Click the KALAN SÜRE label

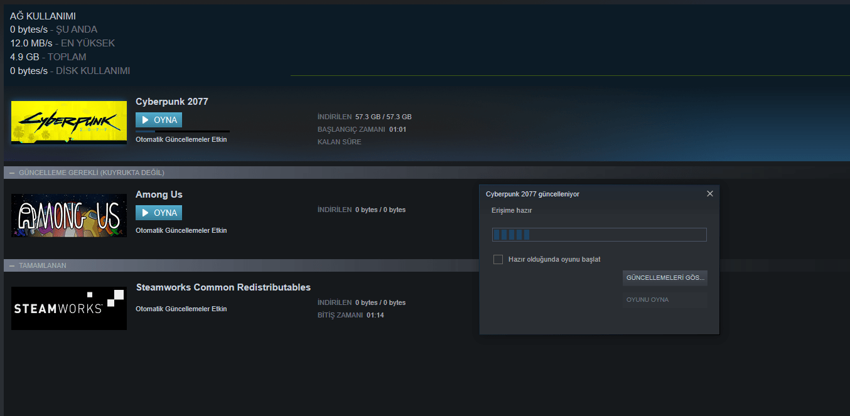coord(340,142)
